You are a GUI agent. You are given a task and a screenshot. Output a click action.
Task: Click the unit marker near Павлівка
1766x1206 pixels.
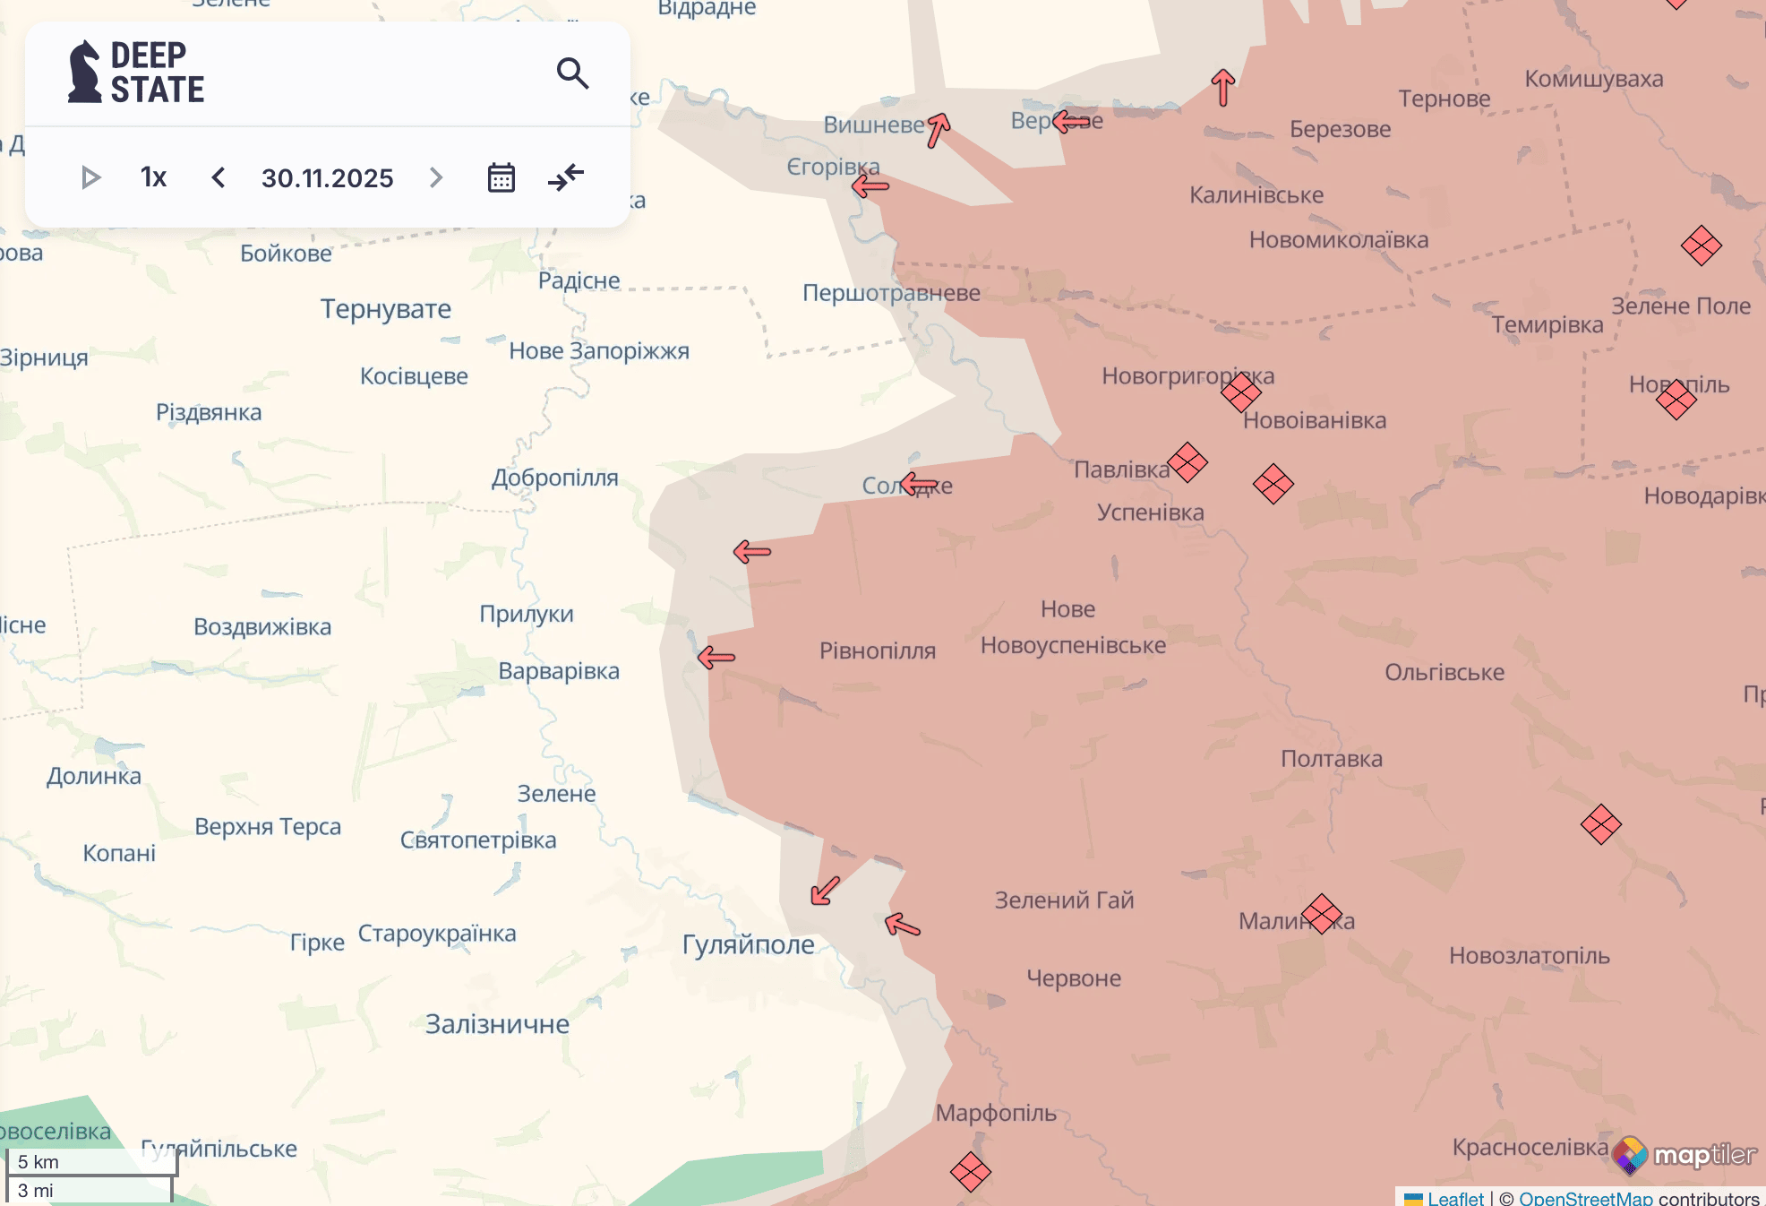1187,462
